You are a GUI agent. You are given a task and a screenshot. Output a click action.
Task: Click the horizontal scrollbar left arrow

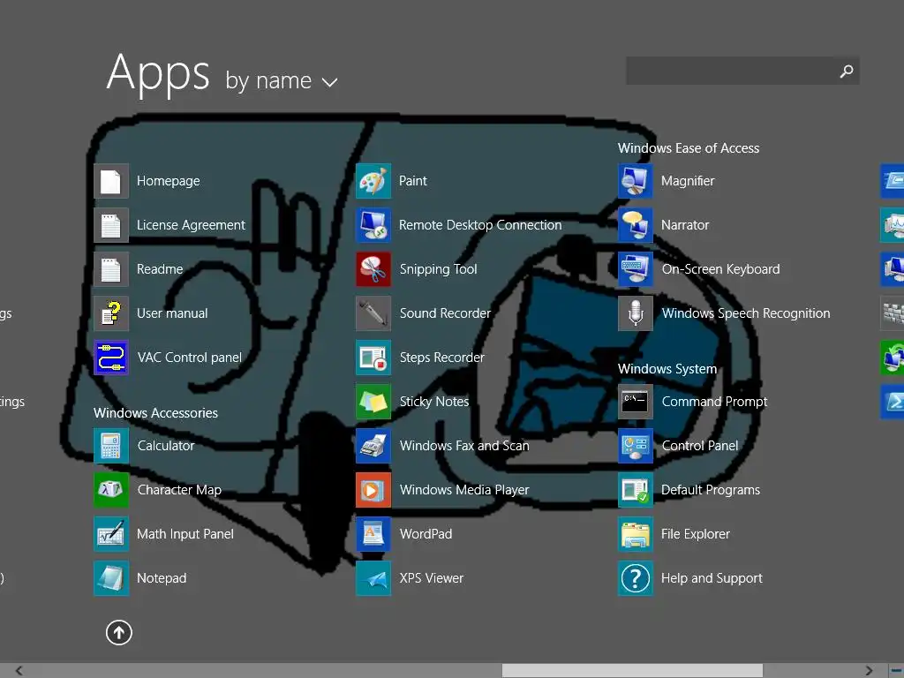coord(19,671)
